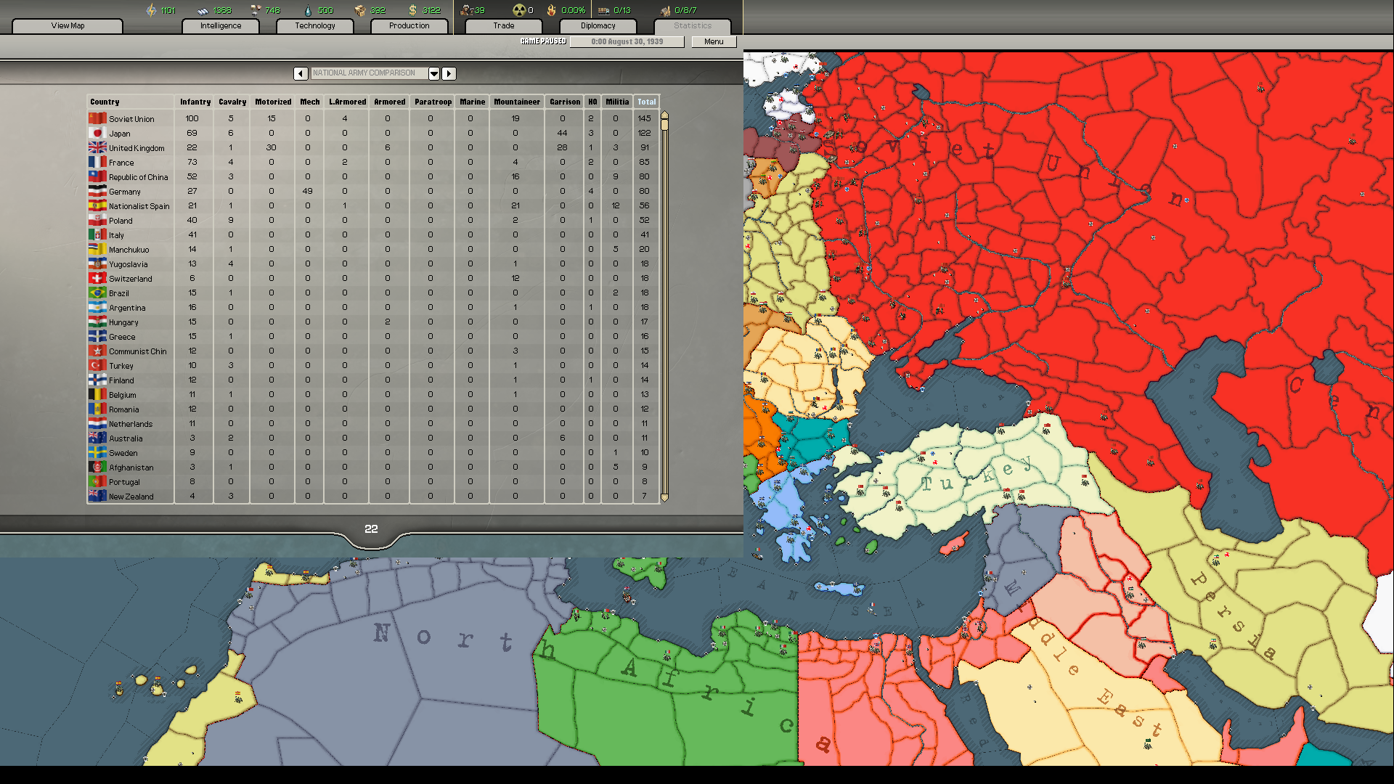The height and width of the screenshot is (784, 1394).
Task: Click the nuclear weapons icon
Action: click(x=518, y=9)
